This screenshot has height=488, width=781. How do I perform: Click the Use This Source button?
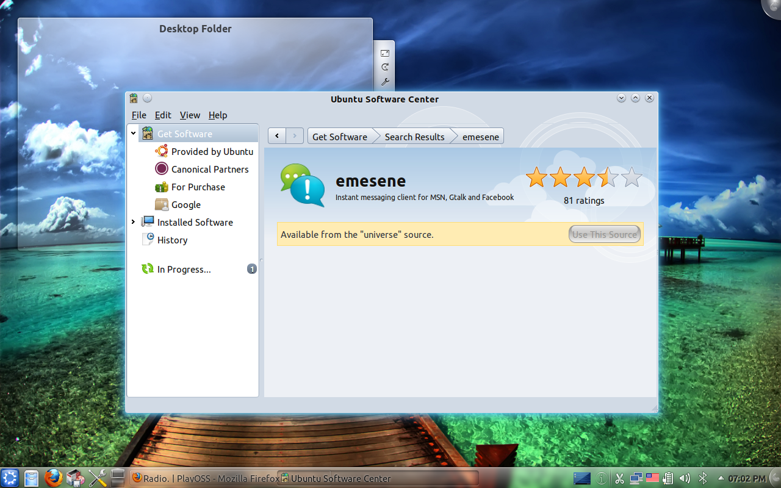coord(605,234)
